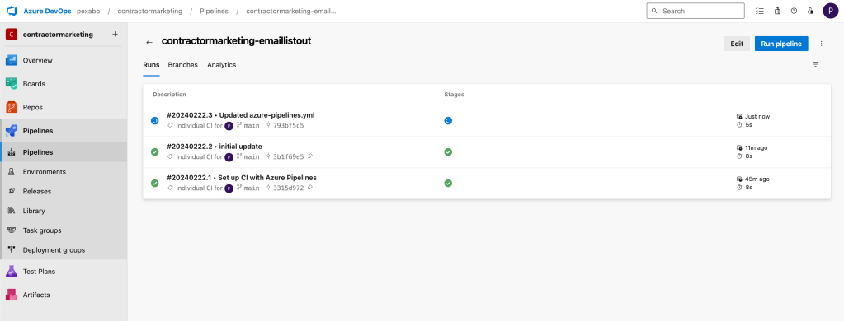Open the profile avatar P menu
Image resolution: width=844 pixels, height=321 pixels.
pyautogui.click(x=831, y=11)
